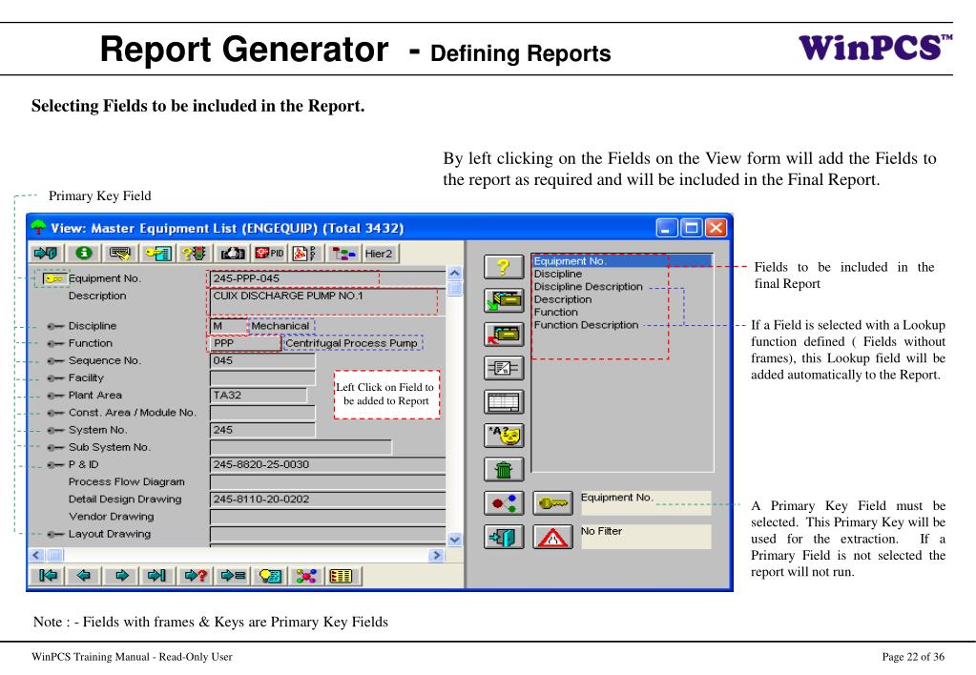
Task: Click the hierarchy tree diagram icon
Action: (343, 254)
